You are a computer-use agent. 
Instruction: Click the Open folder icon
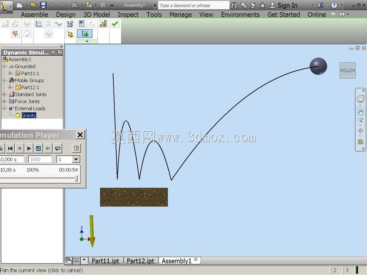coord(34,5)
